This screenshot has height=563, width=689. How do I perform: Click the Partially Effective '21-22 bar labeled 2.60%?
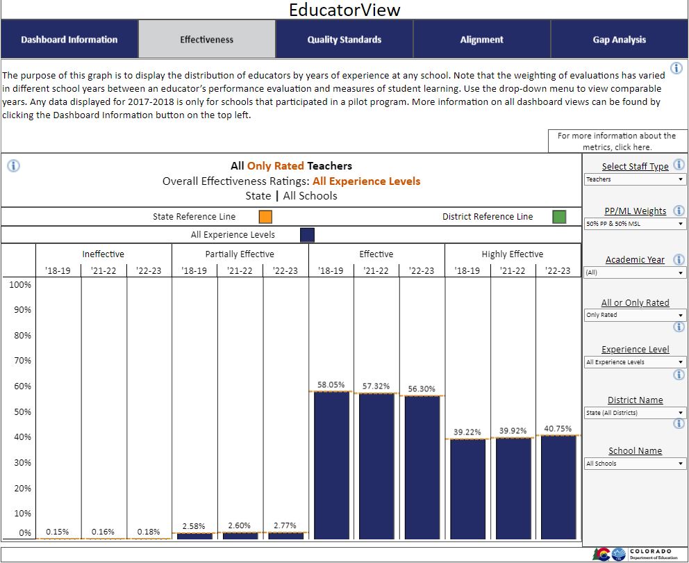[x=240, y=536]
